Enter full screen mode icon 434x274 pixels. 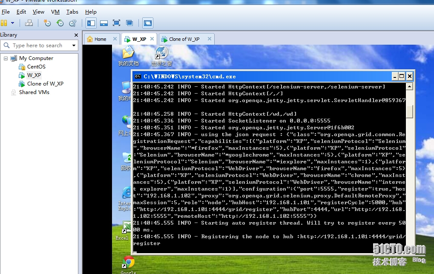(x=117, y=23)
